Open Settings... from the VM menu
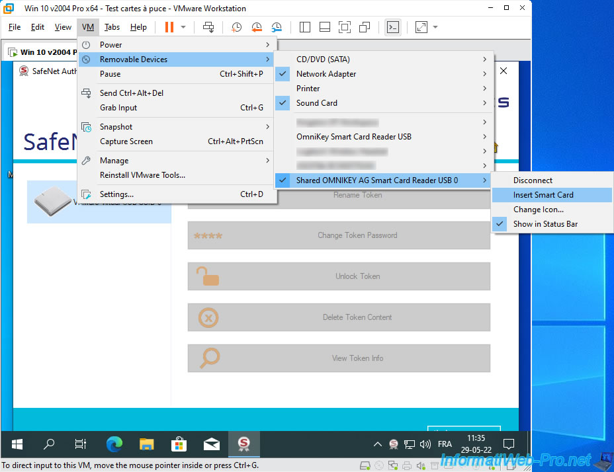 [177, 194]
